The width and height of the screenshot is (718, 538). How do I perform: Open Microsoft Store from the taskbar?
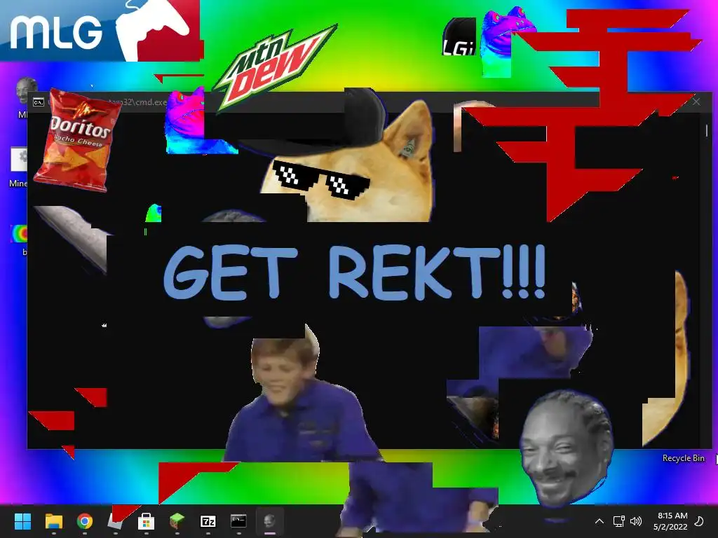[146, 520]
